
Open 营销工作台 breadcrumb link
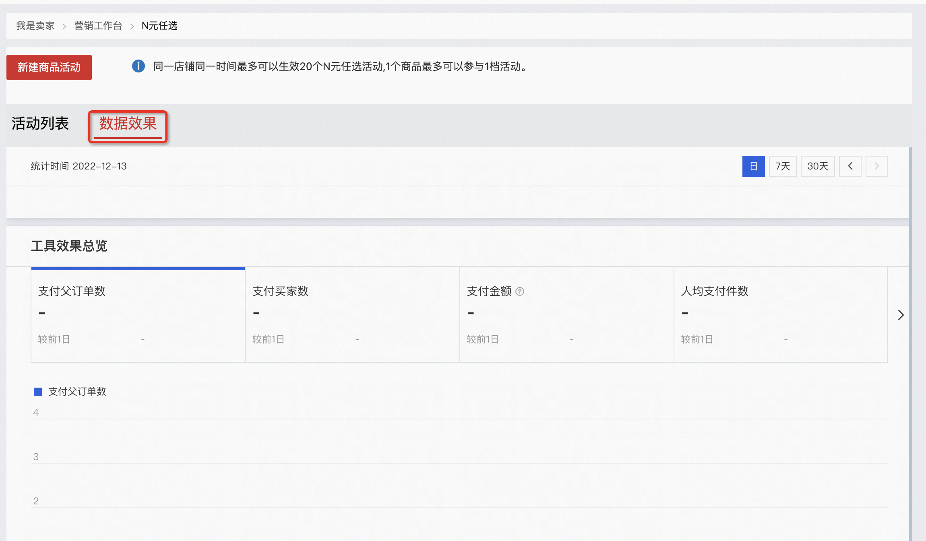pos(98,26)
